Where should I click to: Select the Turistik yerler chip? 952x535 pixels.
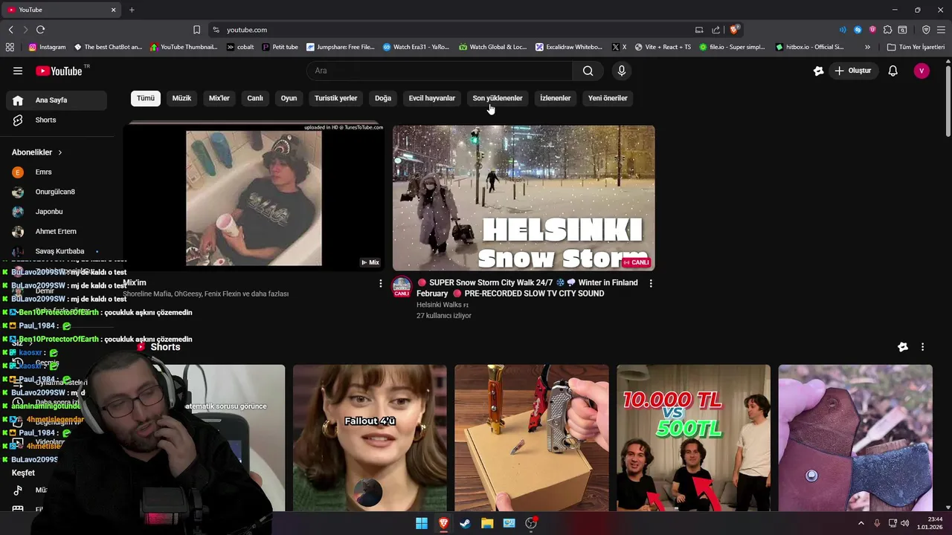(335, 98)
